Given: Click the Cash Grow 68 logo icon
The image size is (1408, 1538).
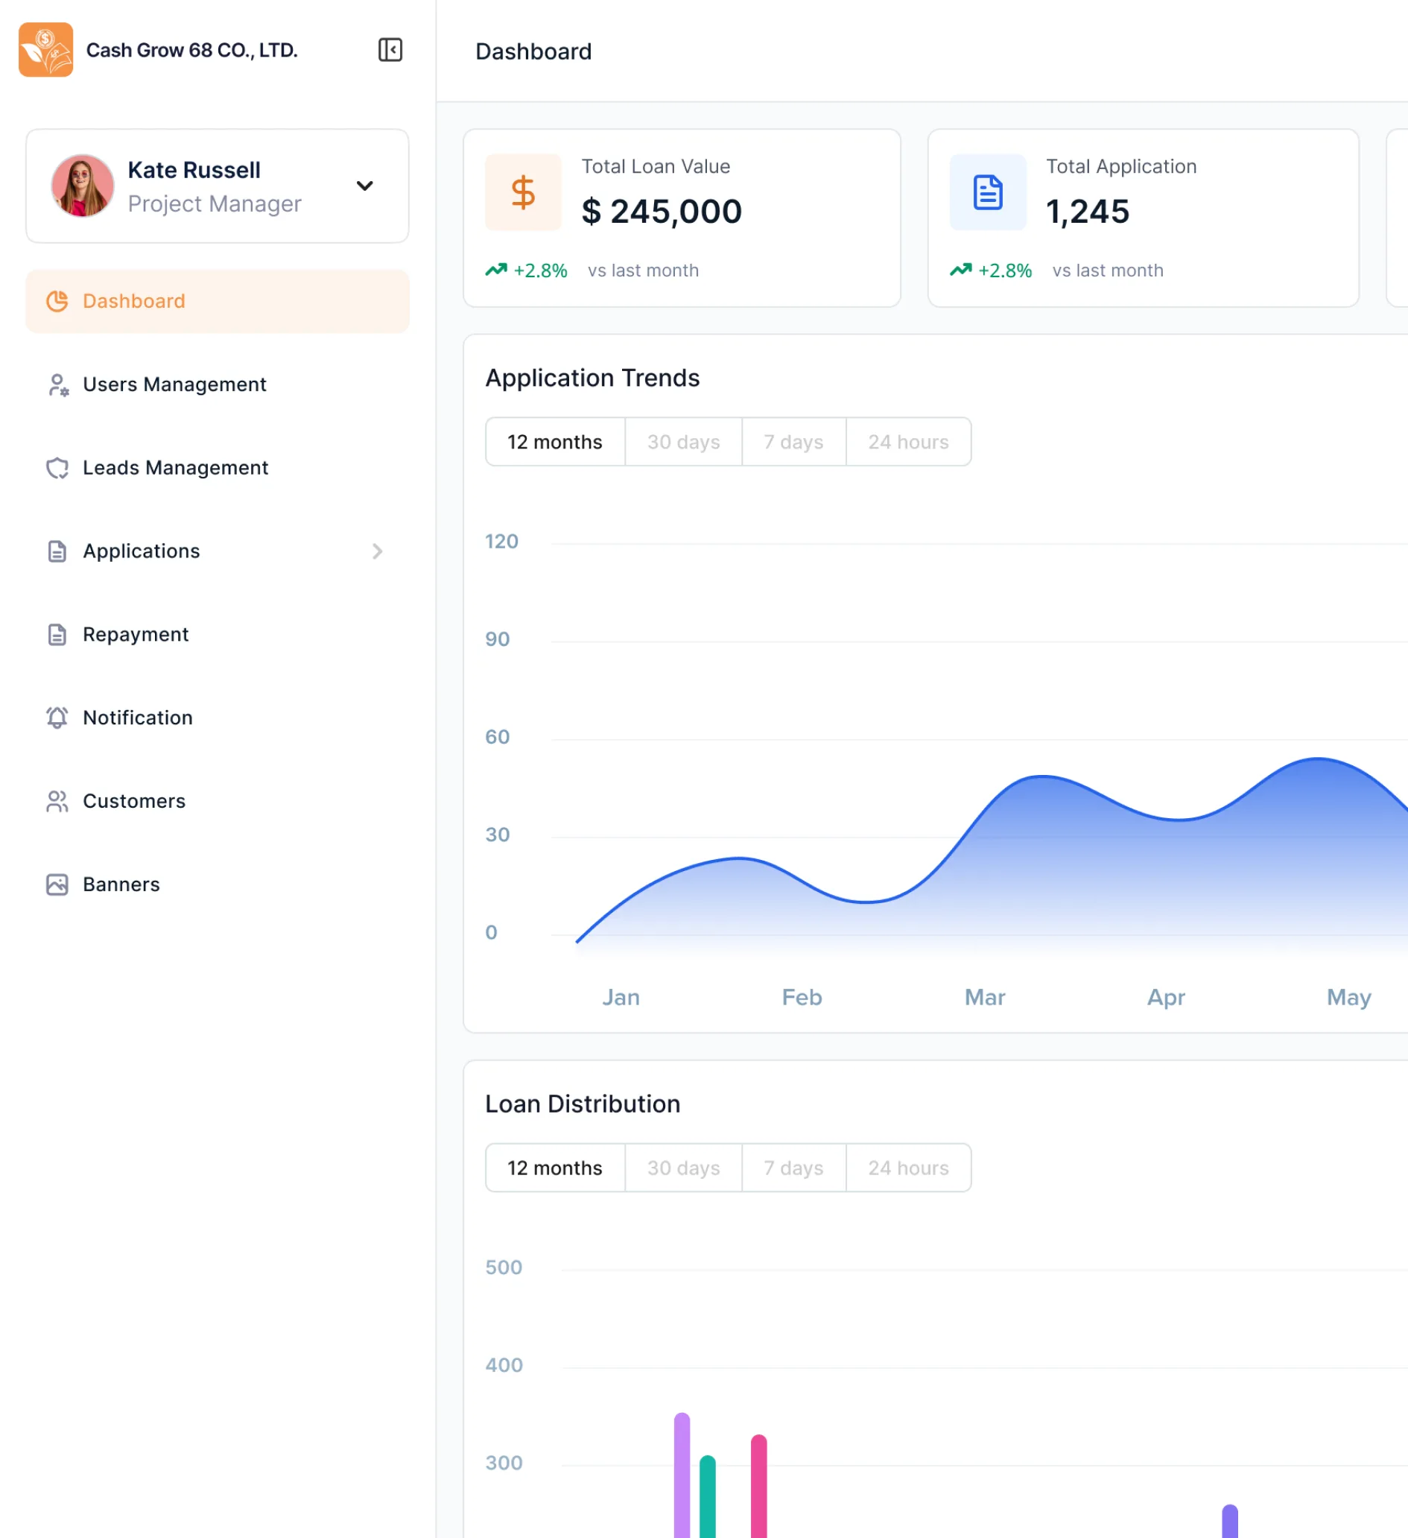Looking at the screenshot, I should coord(45,50).
